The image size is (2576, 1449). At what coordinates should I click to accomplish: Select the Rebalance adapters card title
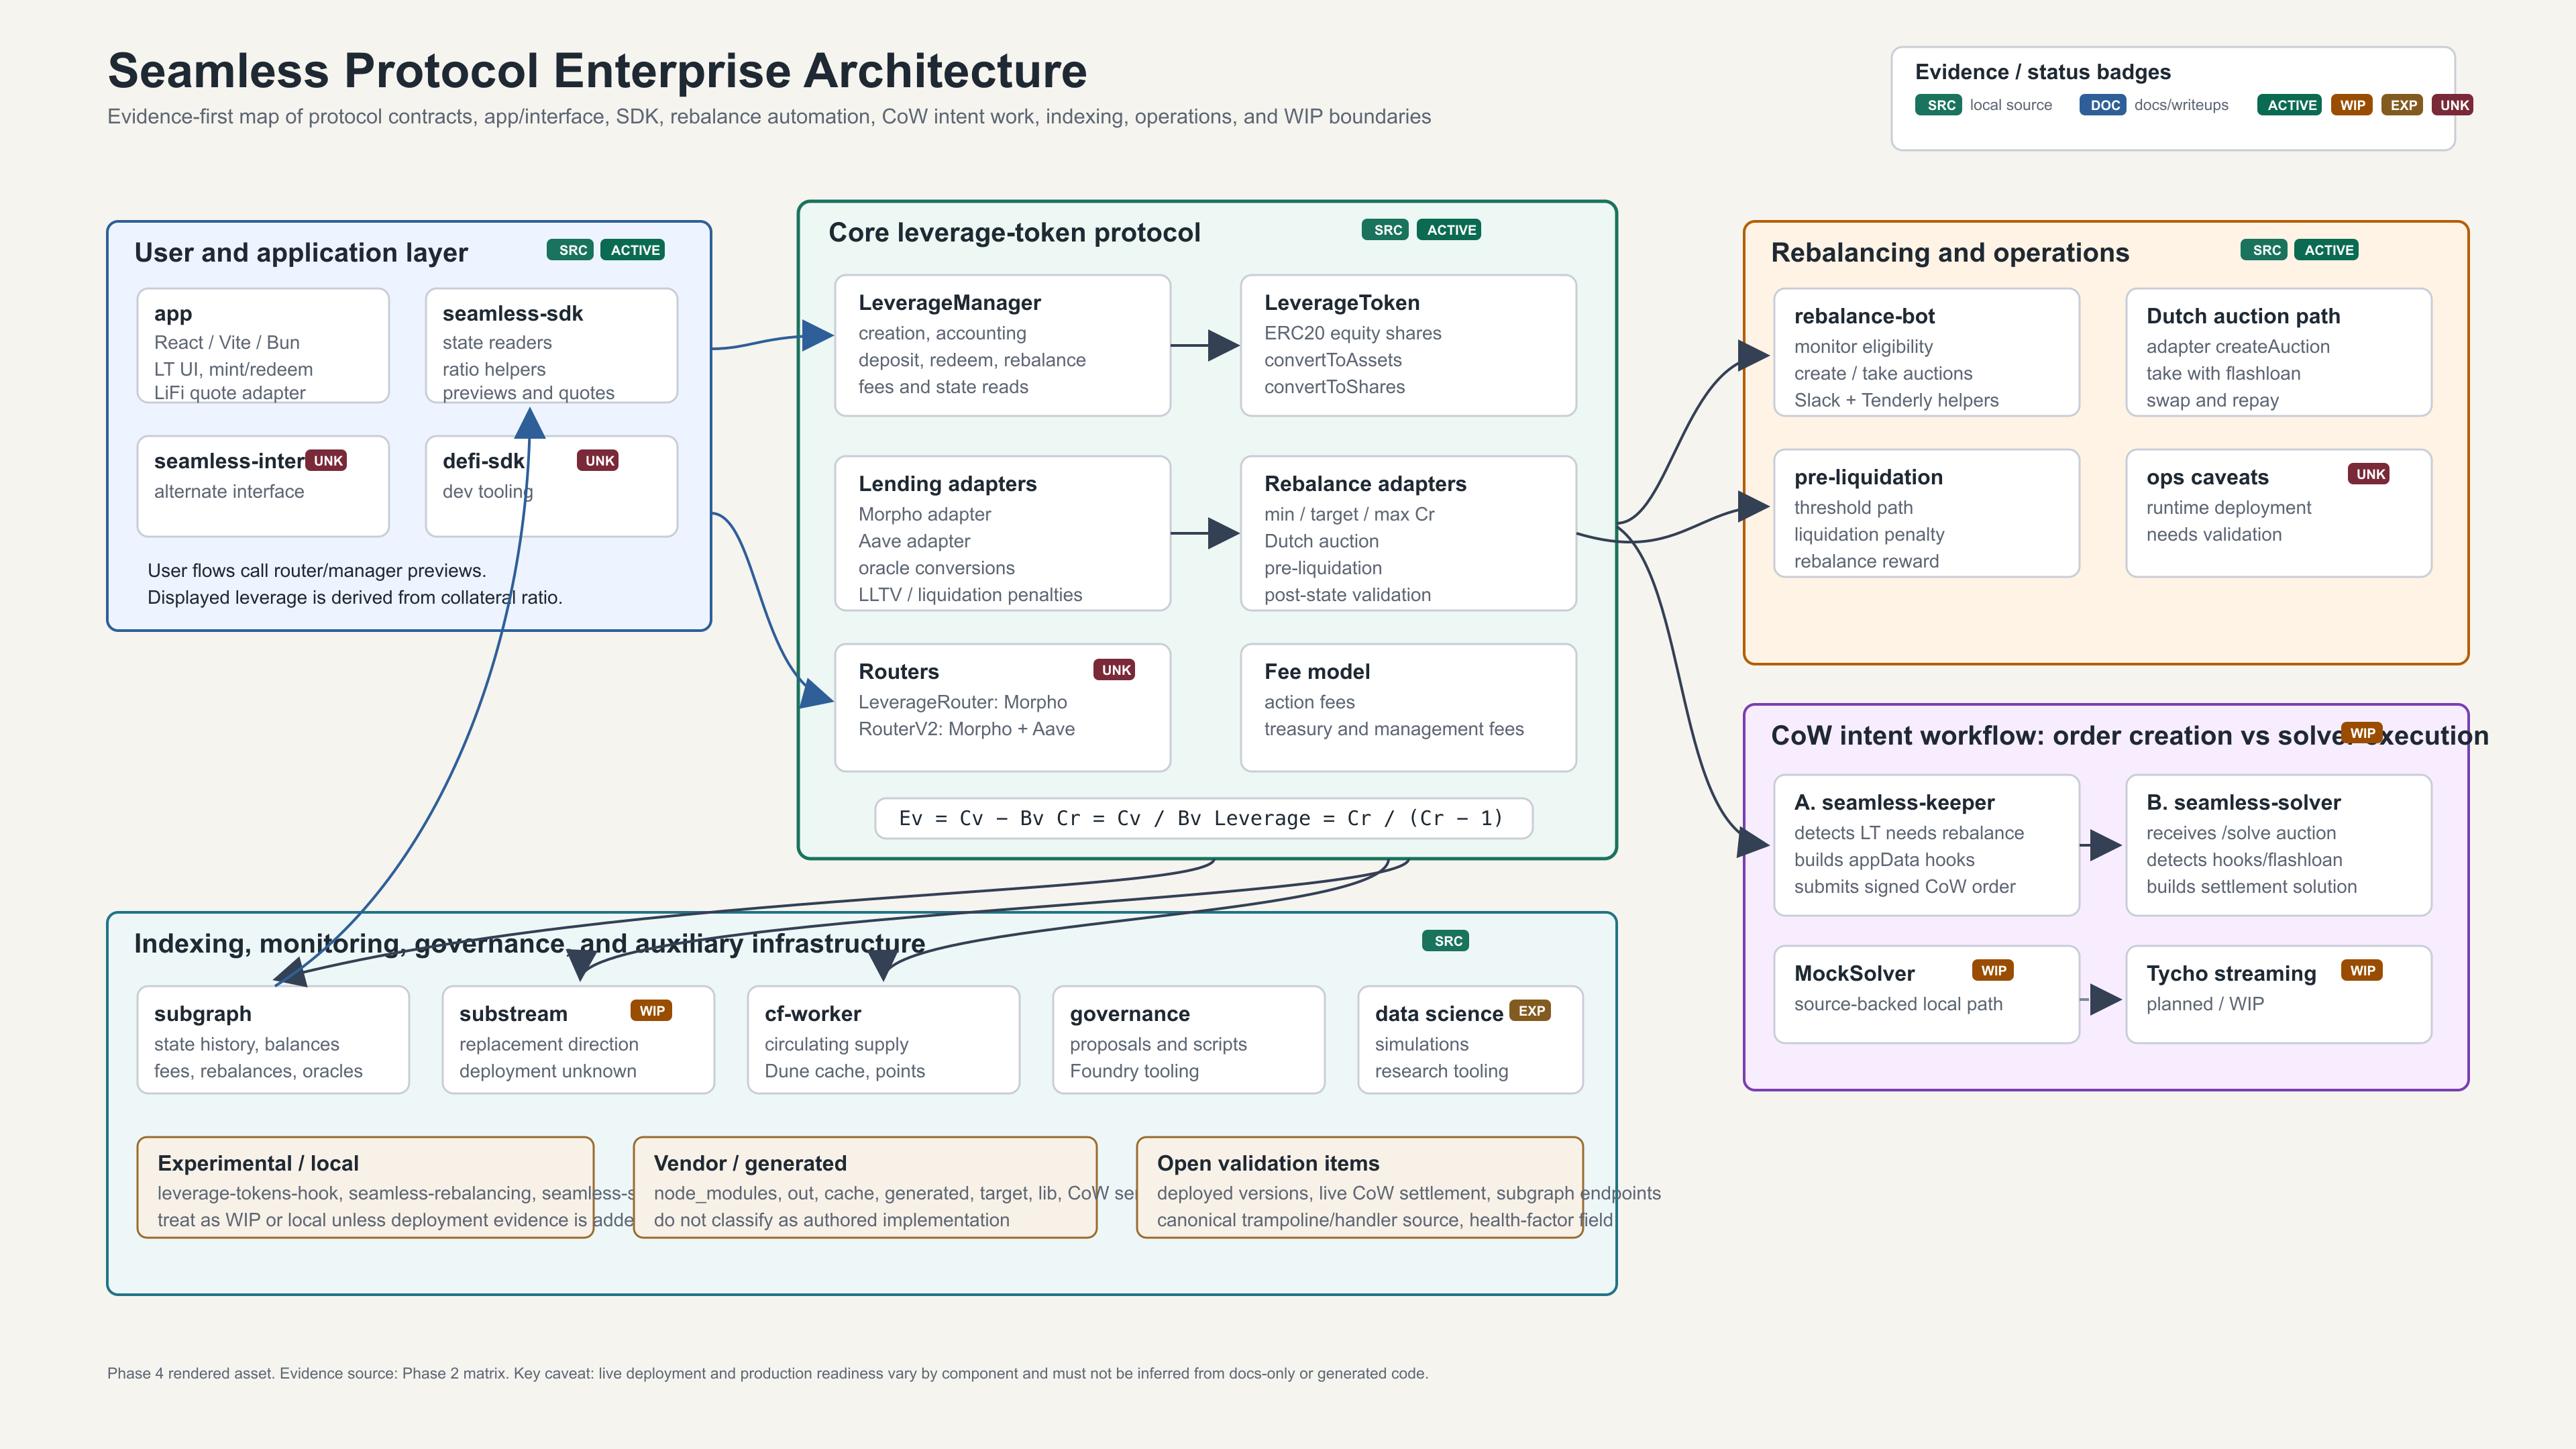coord(1365,484)
